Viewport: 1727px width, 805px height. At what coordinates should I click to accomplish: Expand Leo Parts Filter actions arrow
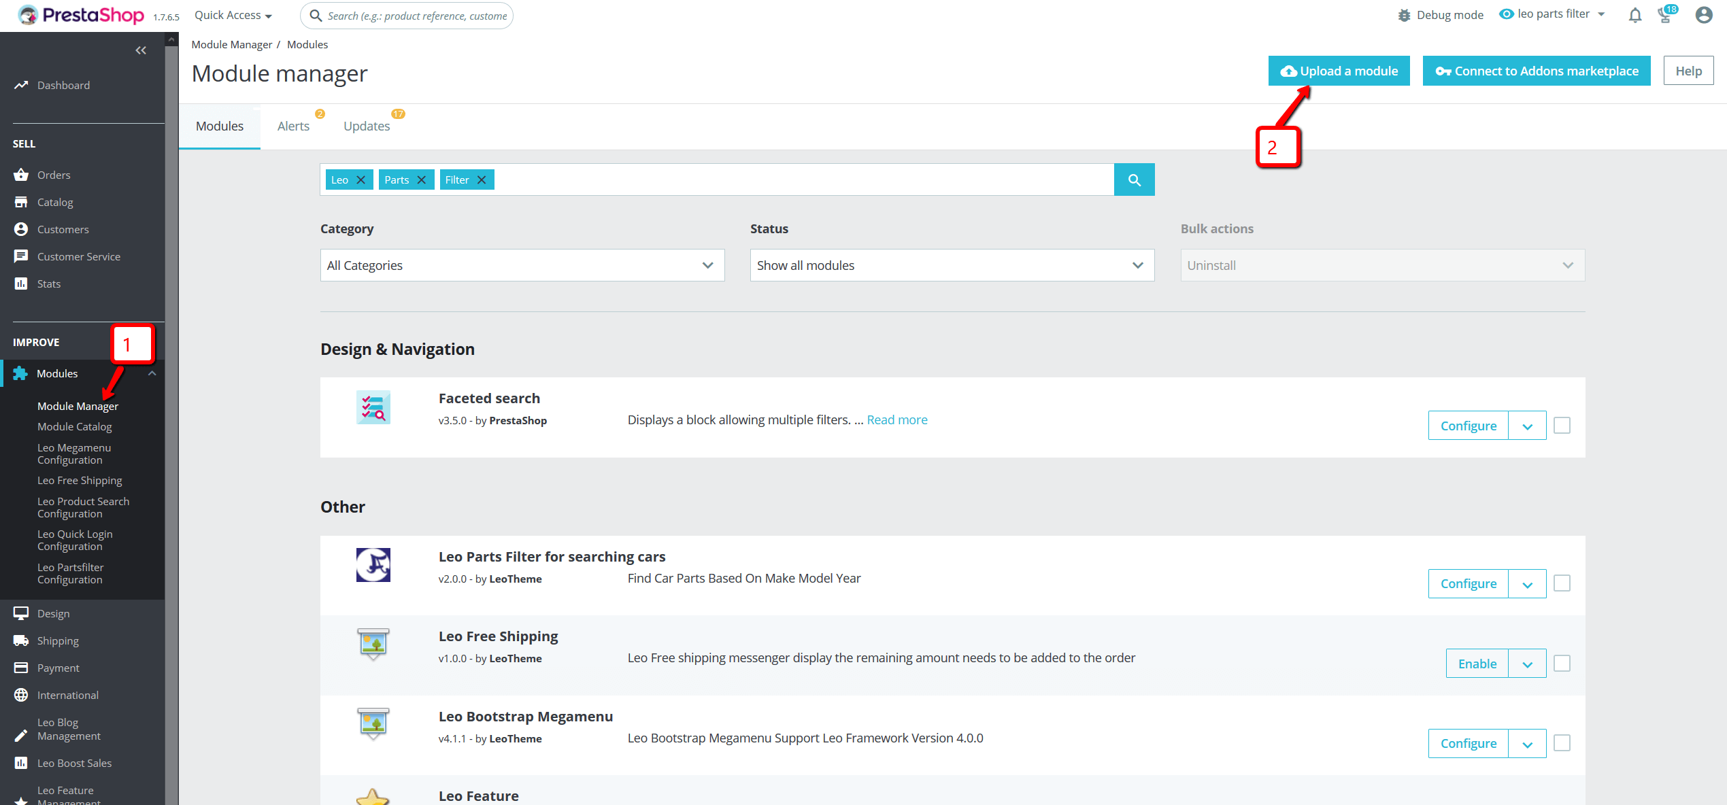pos(1528,584)
